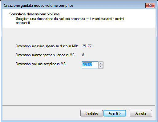Click the maximum disk space value 25177
The height and width of the screenshot is (122, 158).
pos(87,46)
